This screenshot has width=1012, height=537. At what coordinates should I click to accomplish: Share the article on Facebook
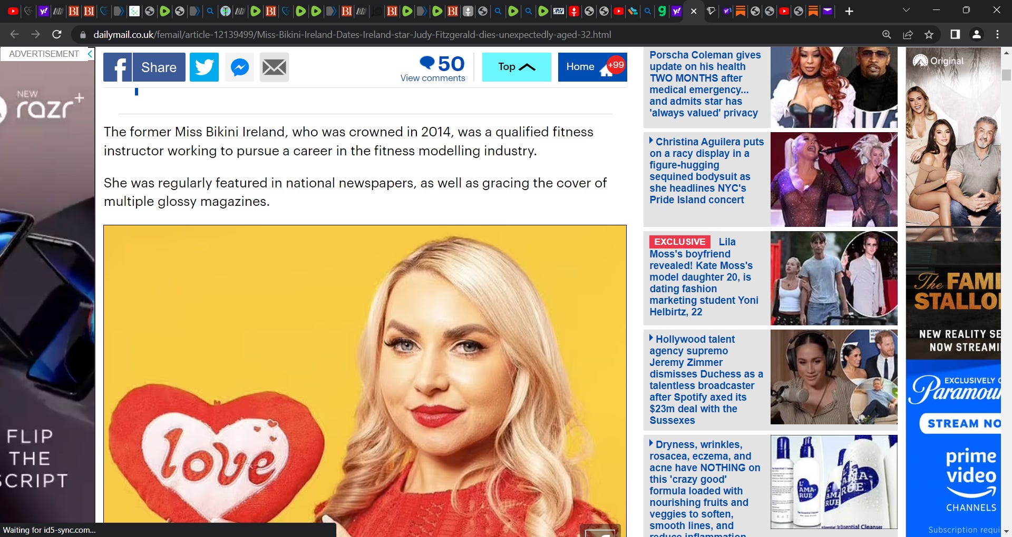(144, 67)
